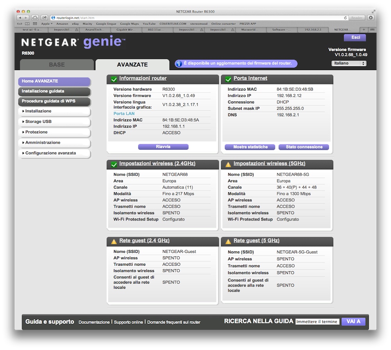Click the VAI A search button
The width and height of the screenshot is (391, 350).
353,322
